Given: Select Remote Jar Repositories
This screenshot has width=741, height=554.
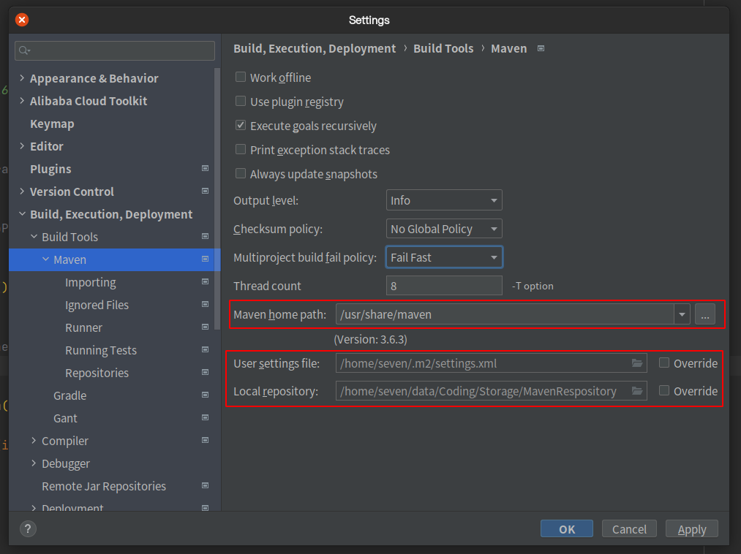Looking at the screenshot, I should pos(104,487).
